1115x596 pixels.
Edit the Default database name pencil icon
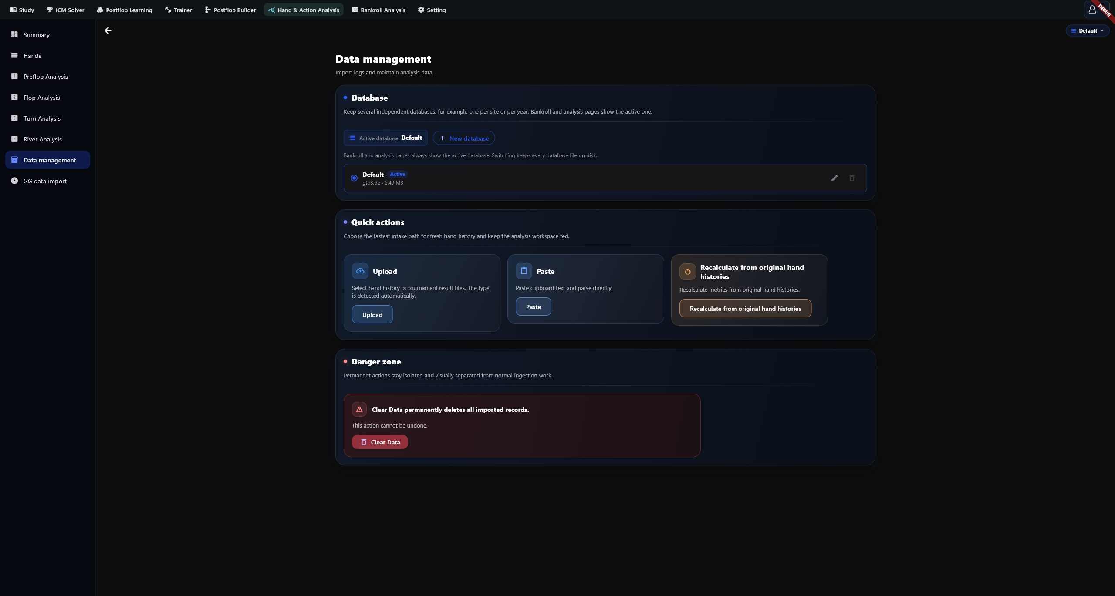(835, 178)
